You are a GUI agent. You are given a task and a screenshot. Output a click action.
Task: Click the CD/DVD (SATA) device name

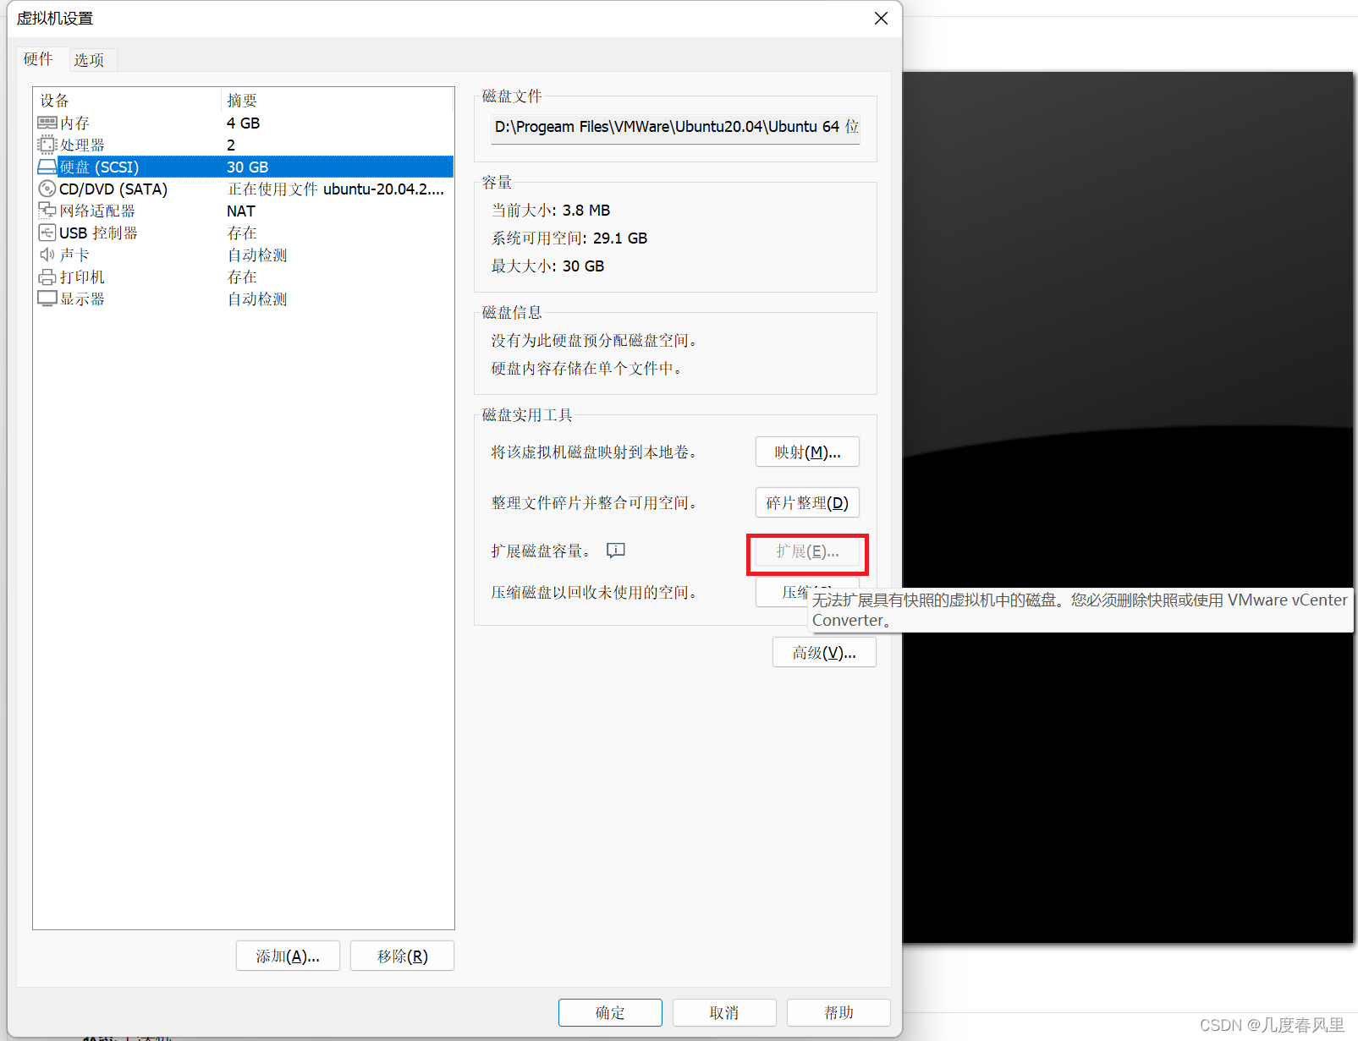point(113,189)
